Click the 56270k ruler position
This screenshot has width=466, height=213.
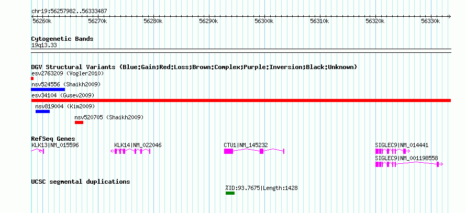click(97, 21)
